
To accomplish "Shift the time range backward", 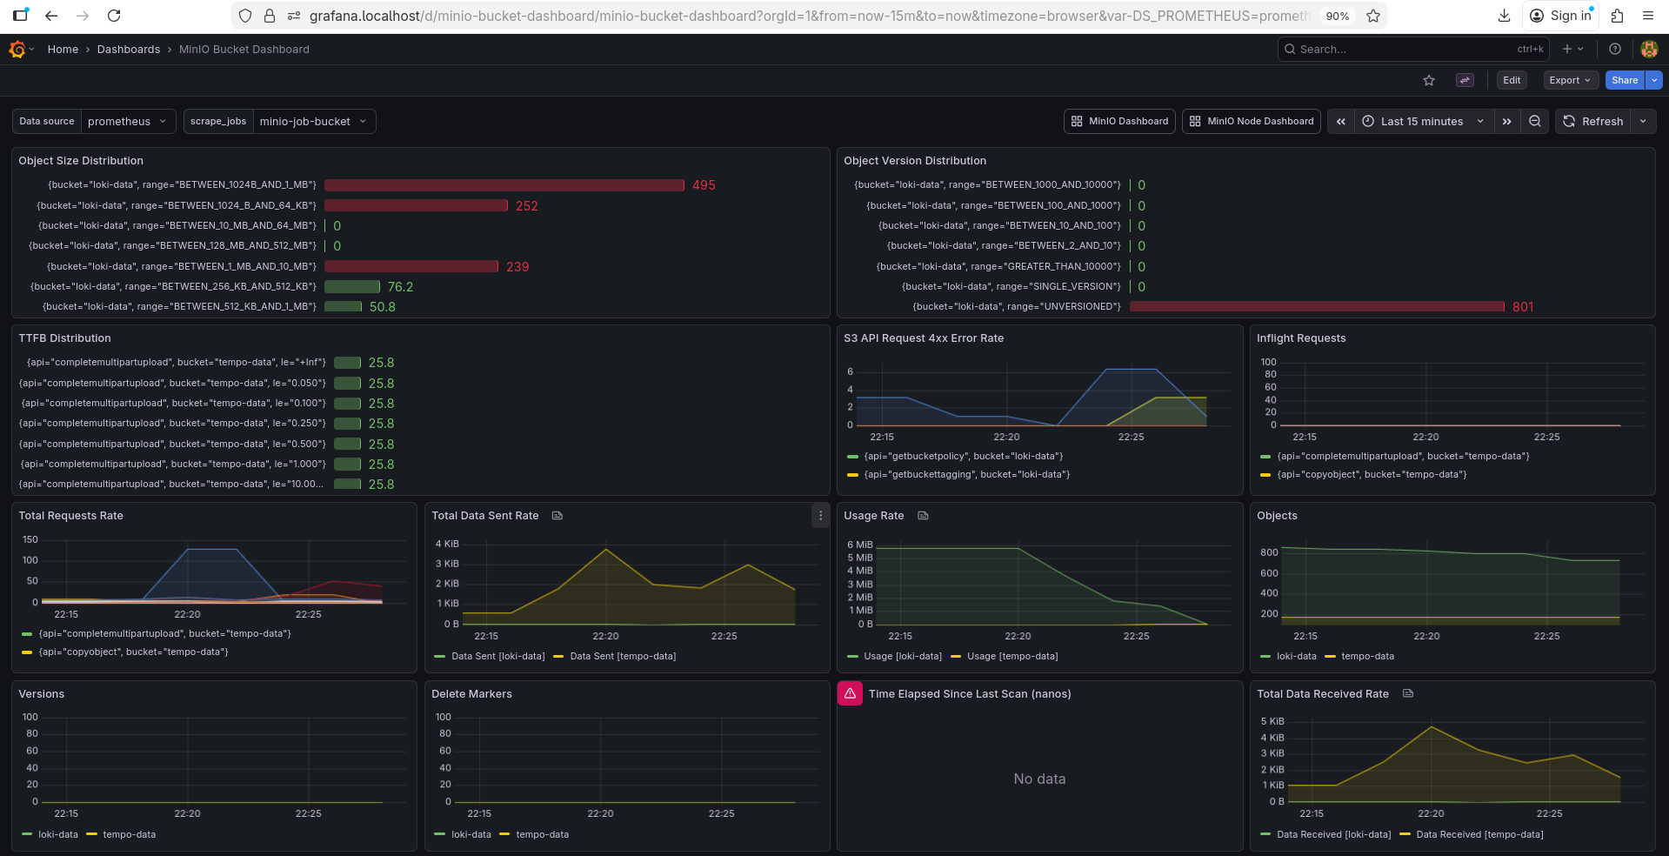I will coord(1341,122).
